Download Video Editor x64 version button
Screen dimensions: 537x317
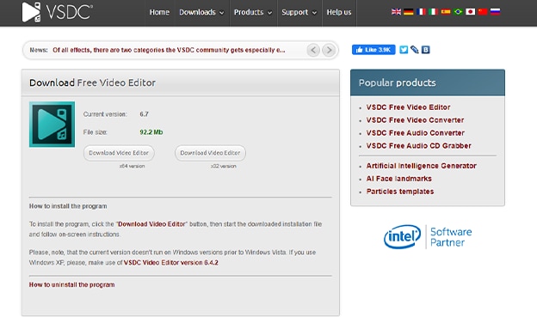(x=119, y=153)
